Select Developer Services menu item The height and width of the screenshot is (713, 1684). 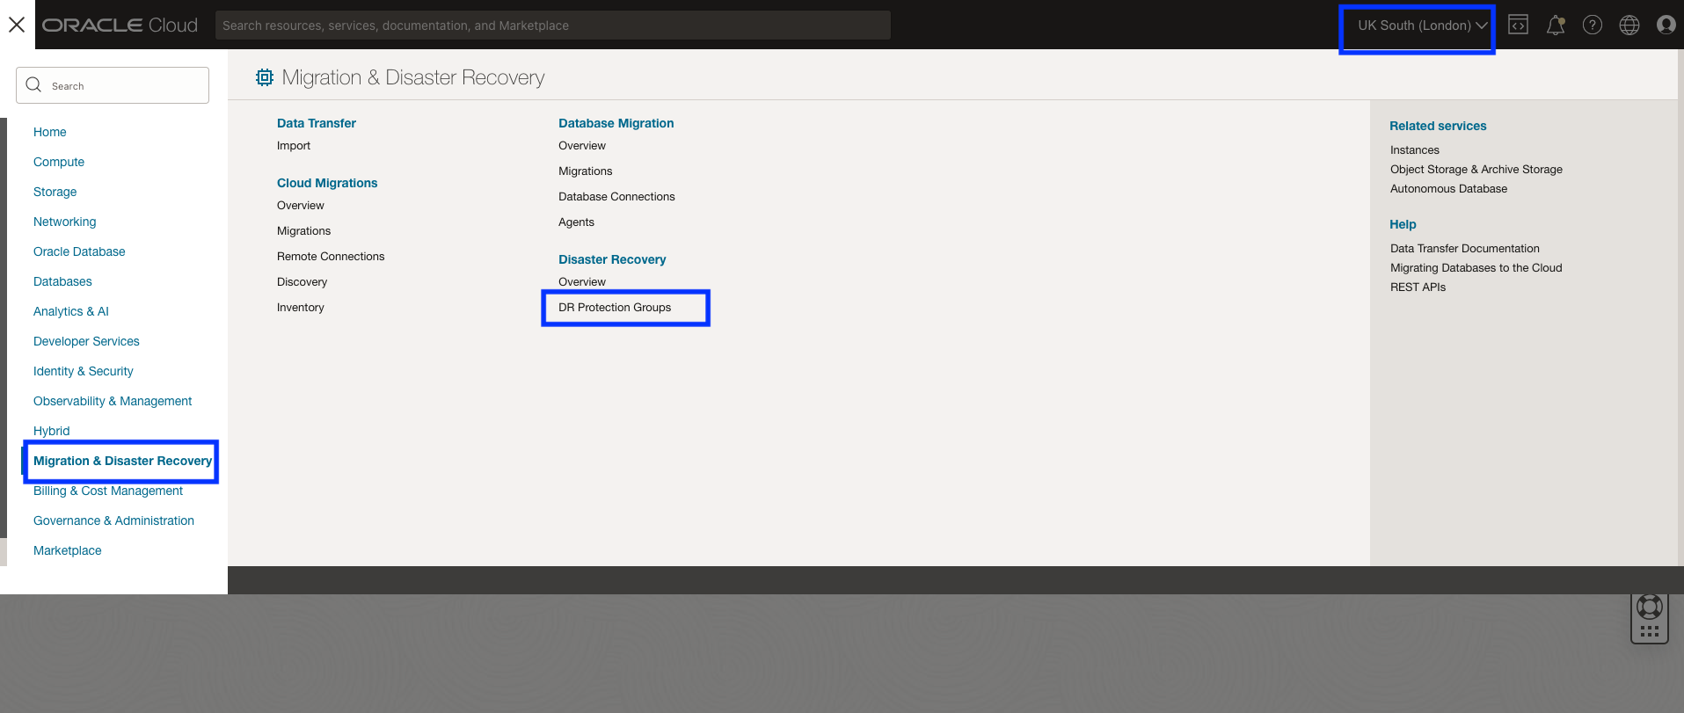pos(86,341)
